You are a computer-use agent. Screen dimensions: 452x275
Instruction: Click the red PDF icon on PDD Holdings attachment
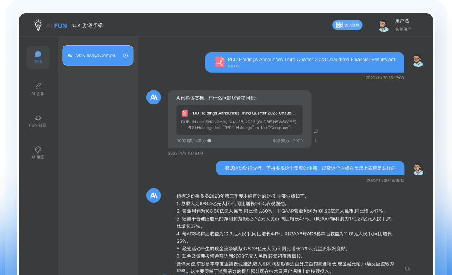coord(219,62)
